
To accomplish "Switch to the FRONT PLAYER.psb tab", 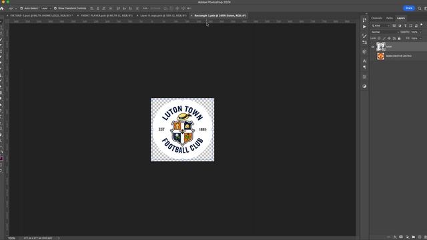I will point(107,16).
